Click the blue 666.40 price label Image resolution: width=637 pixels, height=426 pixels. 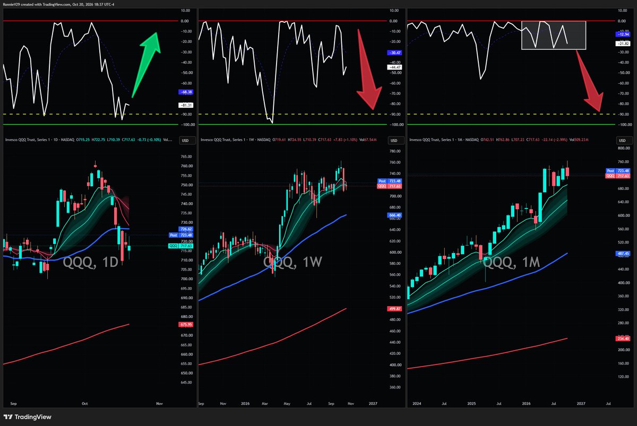point(395,215)
